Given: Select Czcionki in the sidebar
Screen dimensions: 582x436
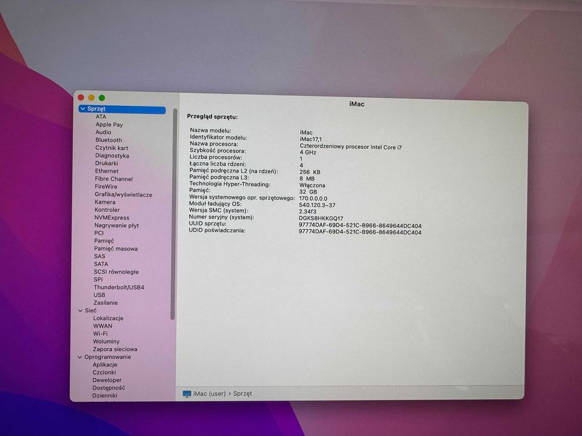Looking at the screenshot, I should click(x=104, y=372).
